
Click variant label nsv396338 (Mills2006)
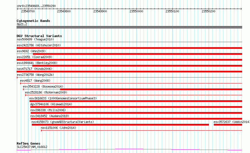48,110
